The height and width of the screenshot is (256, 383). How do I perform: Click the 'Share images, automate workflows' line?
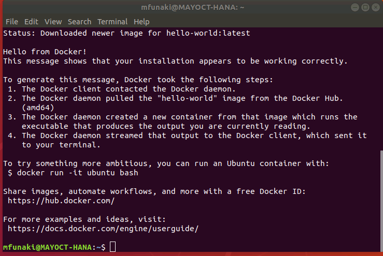click(154, 191)
